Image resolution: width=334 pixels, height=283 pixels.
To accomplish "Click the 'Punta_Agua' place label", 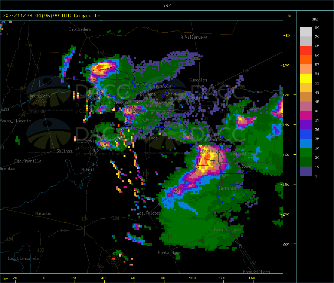I will coord(169,253).
